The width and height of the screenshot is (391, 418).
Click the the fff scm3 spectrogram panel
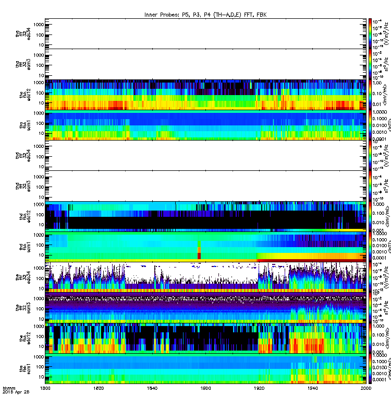coord(205,308)
